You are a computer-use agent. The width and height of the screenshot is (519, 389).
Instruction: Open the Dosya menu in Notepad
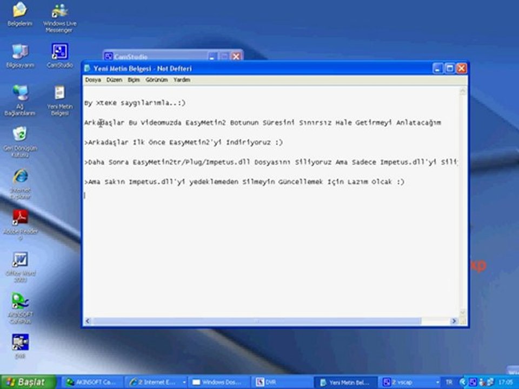pos(92,80)
